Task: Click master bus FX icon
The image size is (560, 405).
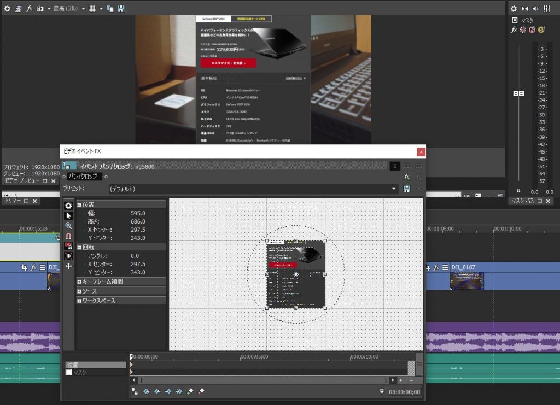Action: 514,30
